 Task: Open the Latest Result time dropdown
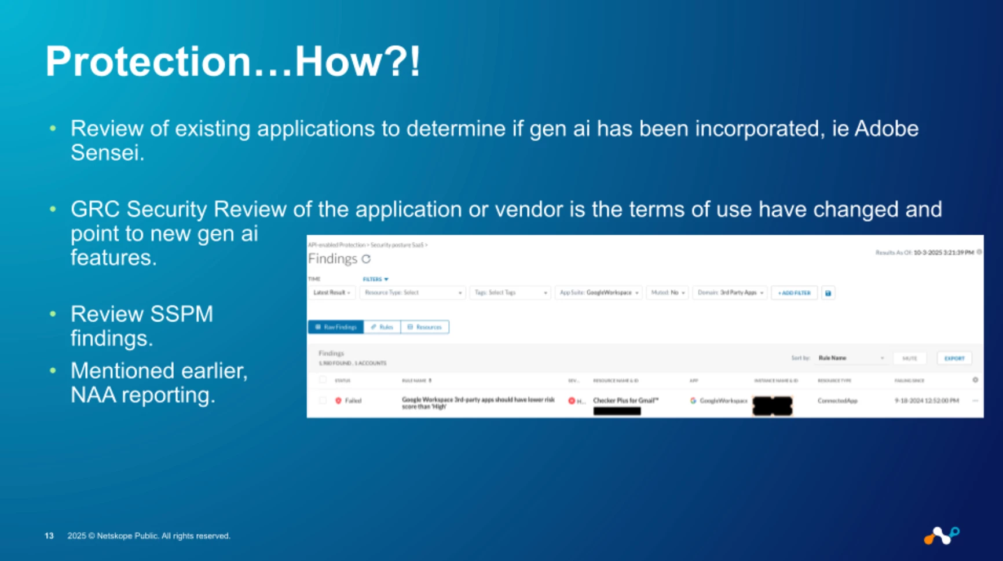(332, 293)
